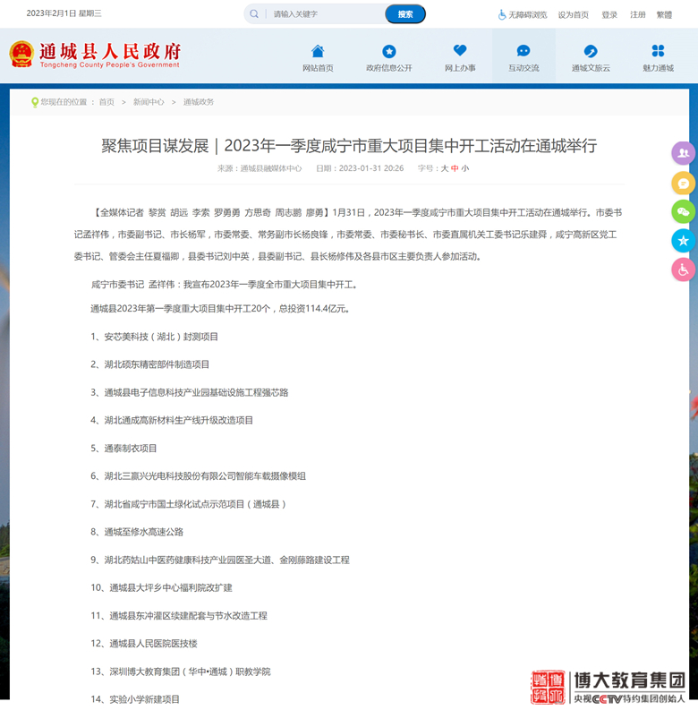This screenshot has width=698, height=710.
Task: Click the 政府信息公开 star icon
Action: [389, 51]
